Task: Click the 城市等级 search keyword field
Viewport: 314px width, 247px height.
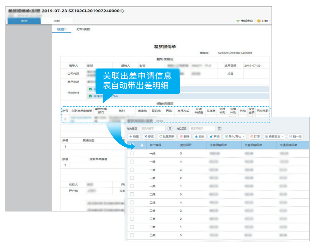Action: (152, 128)
